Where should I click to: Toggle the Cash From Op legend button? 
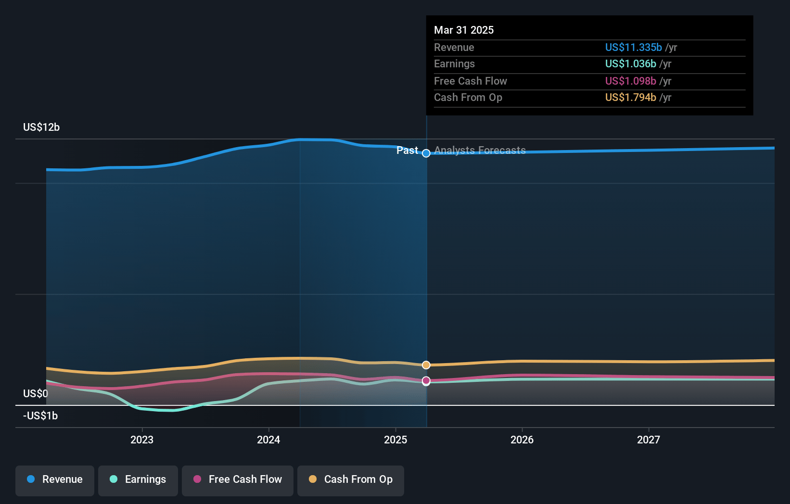(351, 480)
